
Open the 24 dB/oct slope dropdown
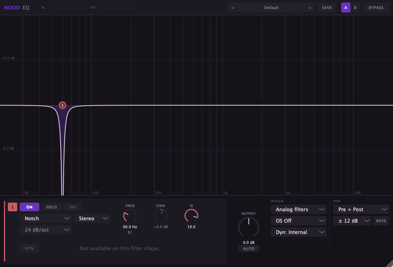point(46,230)
